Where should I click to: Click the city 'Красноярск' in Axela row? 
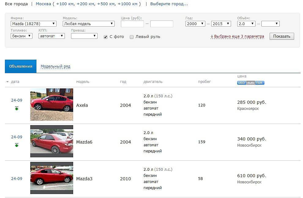pos(248,109)
